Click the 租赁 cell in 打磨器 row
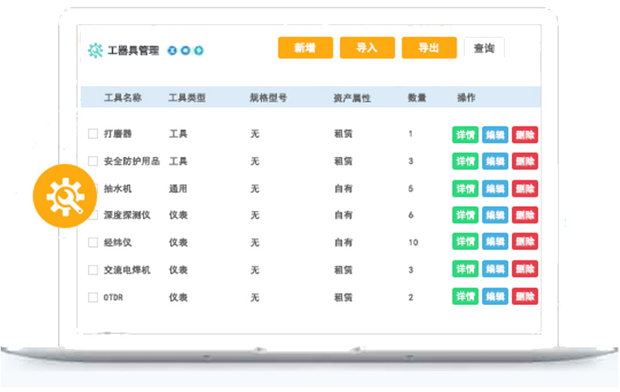This screenshot has height=392, width=620. pos(343,133)
